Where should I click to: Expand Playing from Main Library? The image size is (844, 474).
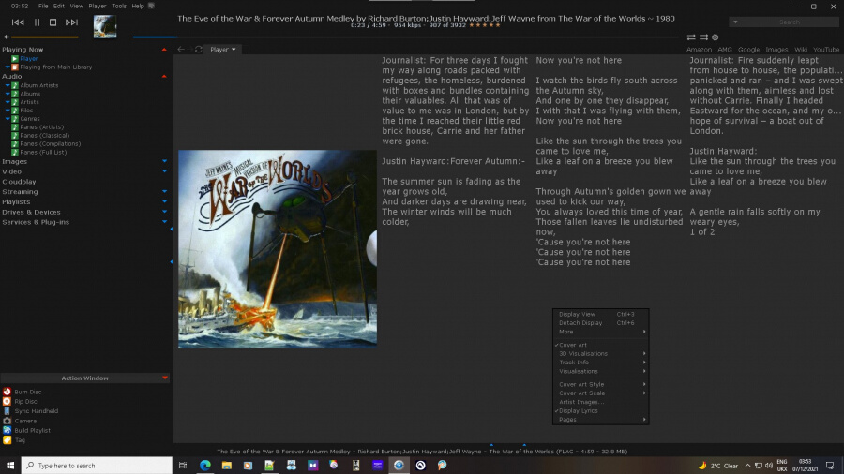click(x=8, y=67)
